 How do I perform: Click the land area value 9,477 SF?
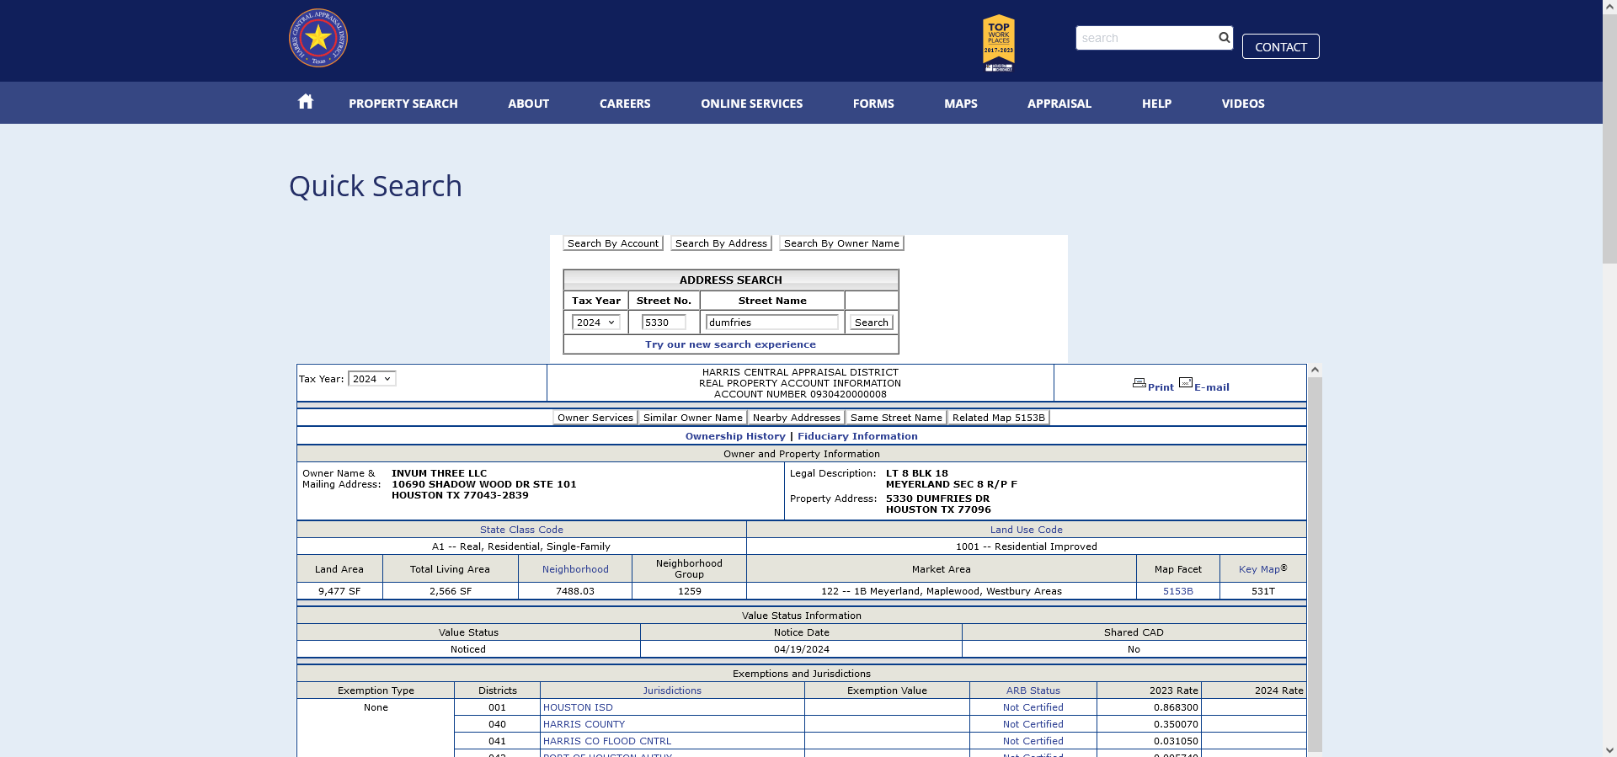pos(339,591)
